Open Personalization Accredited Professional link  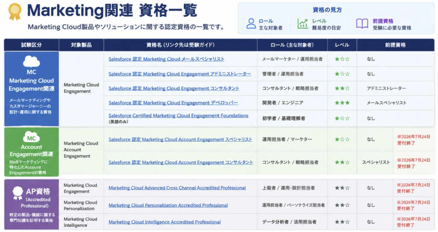[x=168, y=205]
